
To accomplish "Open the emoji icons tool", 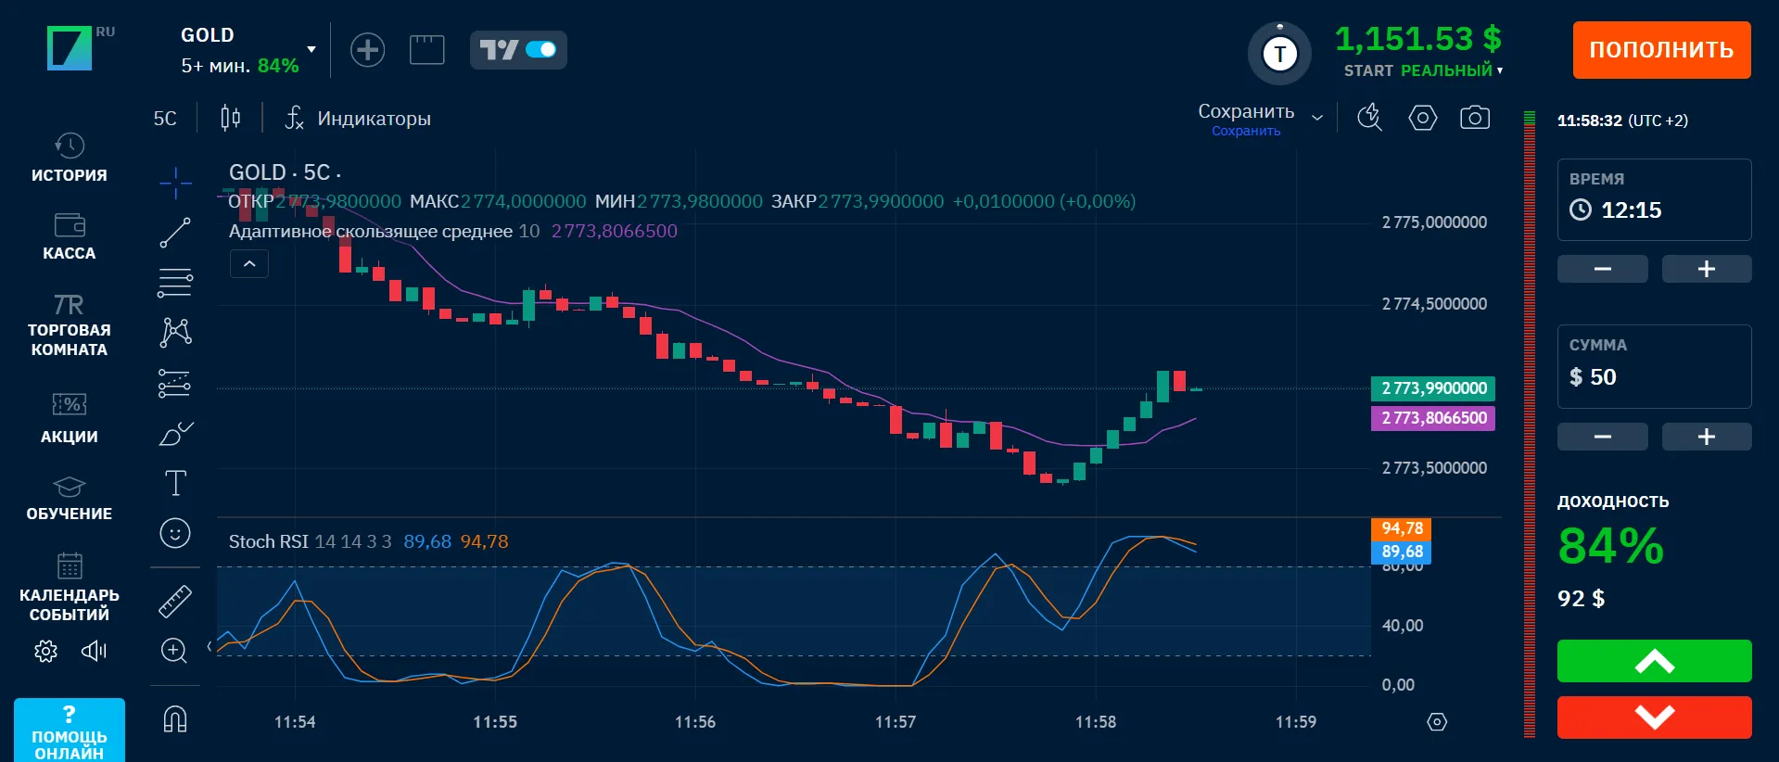I will (174, 533).
